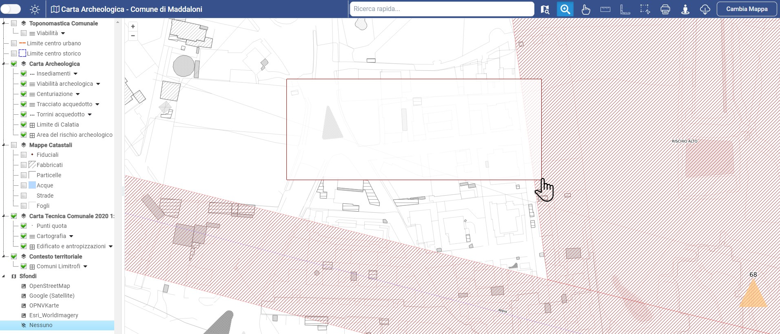Select the ruler distance measure tool

tap(605, 9)
